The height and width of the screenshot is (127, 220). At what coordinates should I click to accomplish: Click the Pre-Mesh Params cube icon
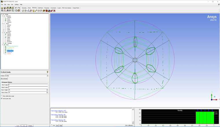(x=44, y=11)
